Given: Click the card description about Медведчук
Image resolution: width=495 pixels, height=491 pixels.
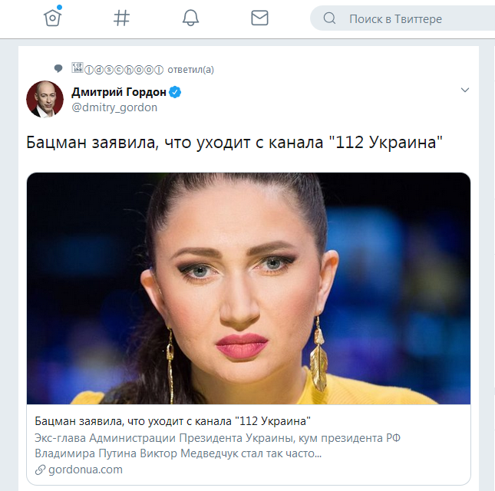Looking at the screenshot, I should click(217, 446).
